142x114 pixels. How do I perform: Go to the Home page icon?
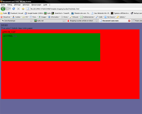(x=23, y=9)
